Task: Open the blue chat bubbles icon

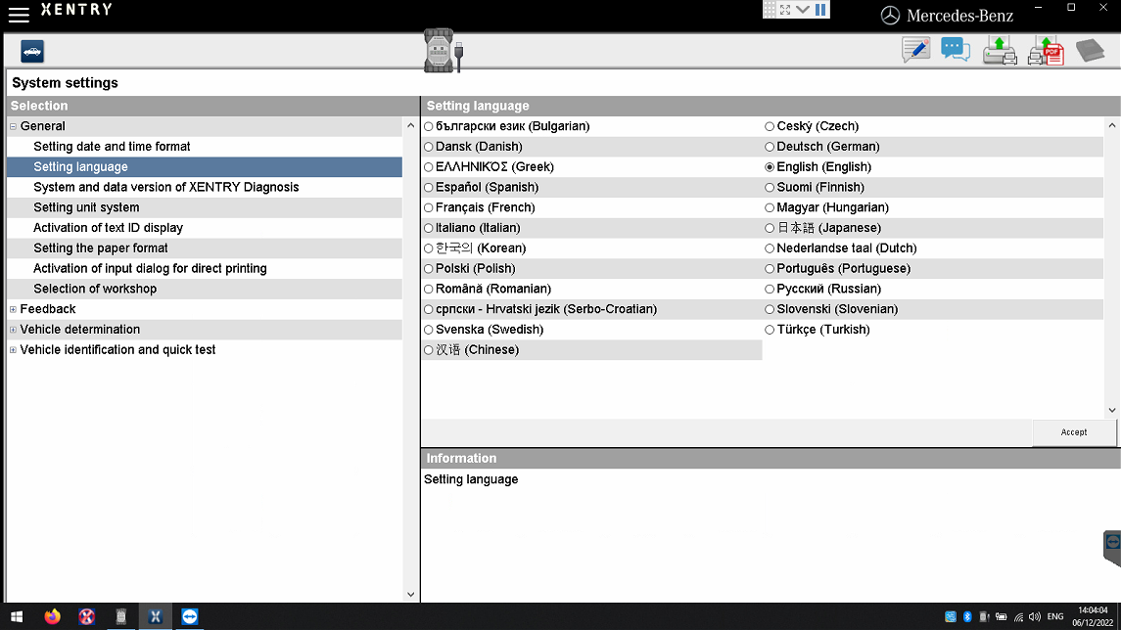Action: point(956,49)
